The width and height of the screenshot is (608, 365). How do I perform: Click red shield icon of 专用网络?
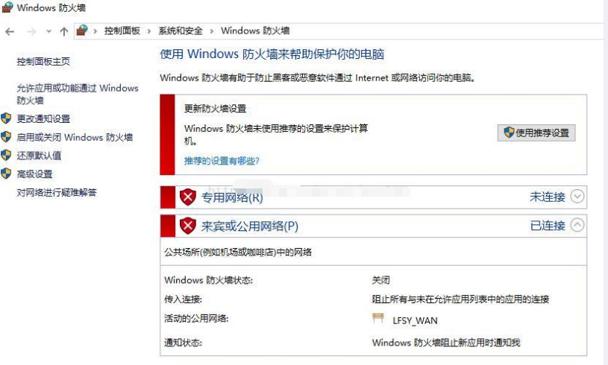point(188,197)
